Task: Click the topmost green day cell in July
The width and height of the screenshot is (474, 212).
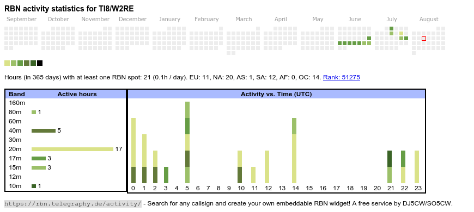Action: [x=392, y=29]
